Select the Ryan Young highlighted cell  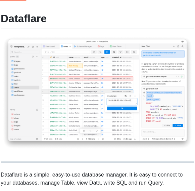tap(75, 66)
